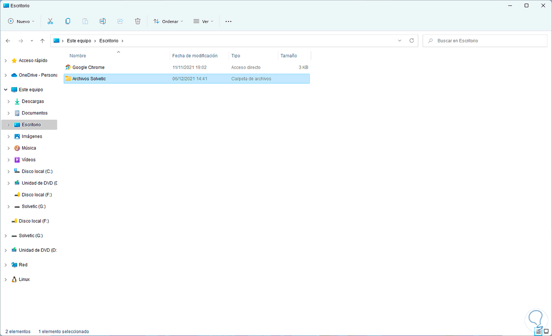
Task: Click the Acceso rápido star icon
Action: point(14,60)
